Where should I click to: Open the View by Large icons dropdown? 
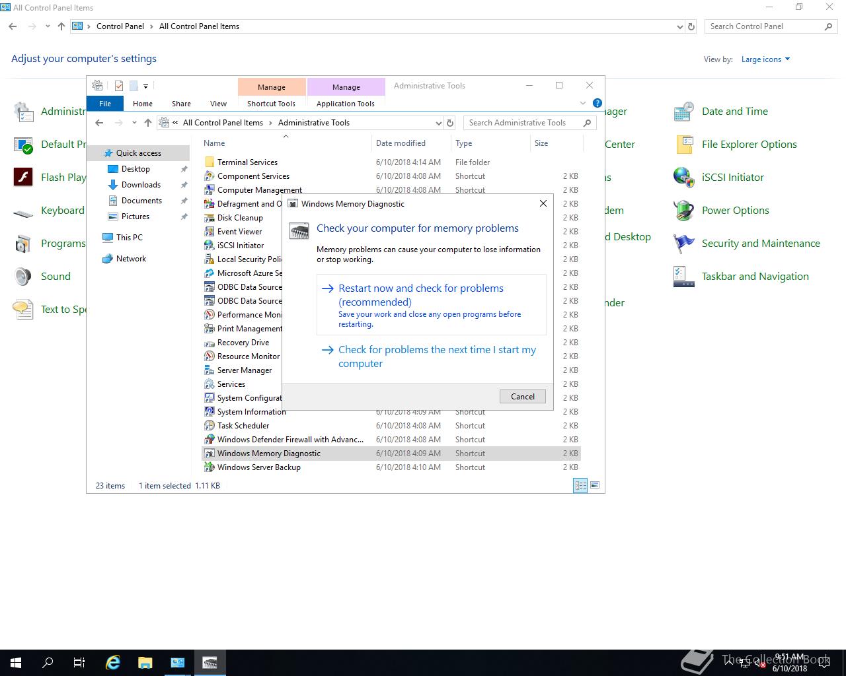[765, 59]
